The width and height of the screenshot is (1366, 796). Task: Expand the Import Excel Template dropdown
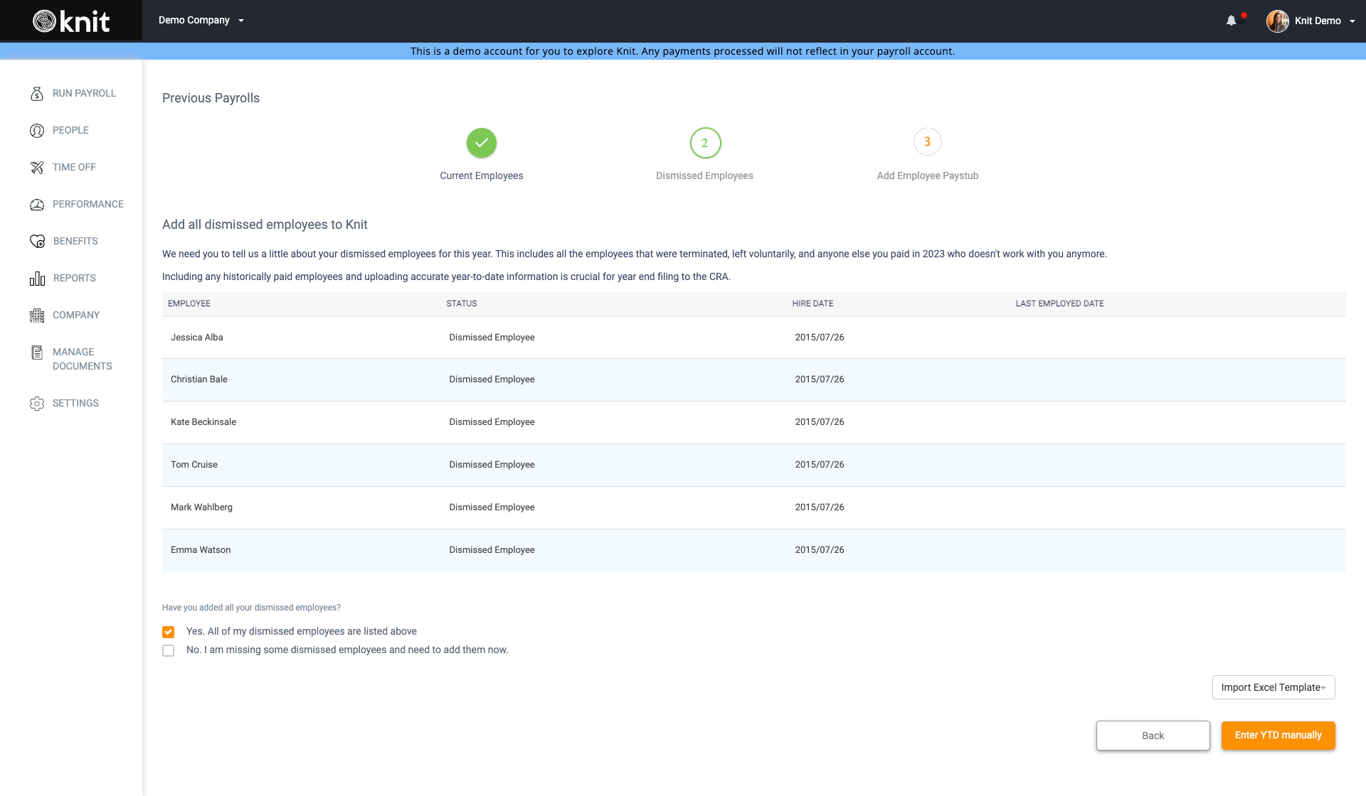coord(1273,687)
